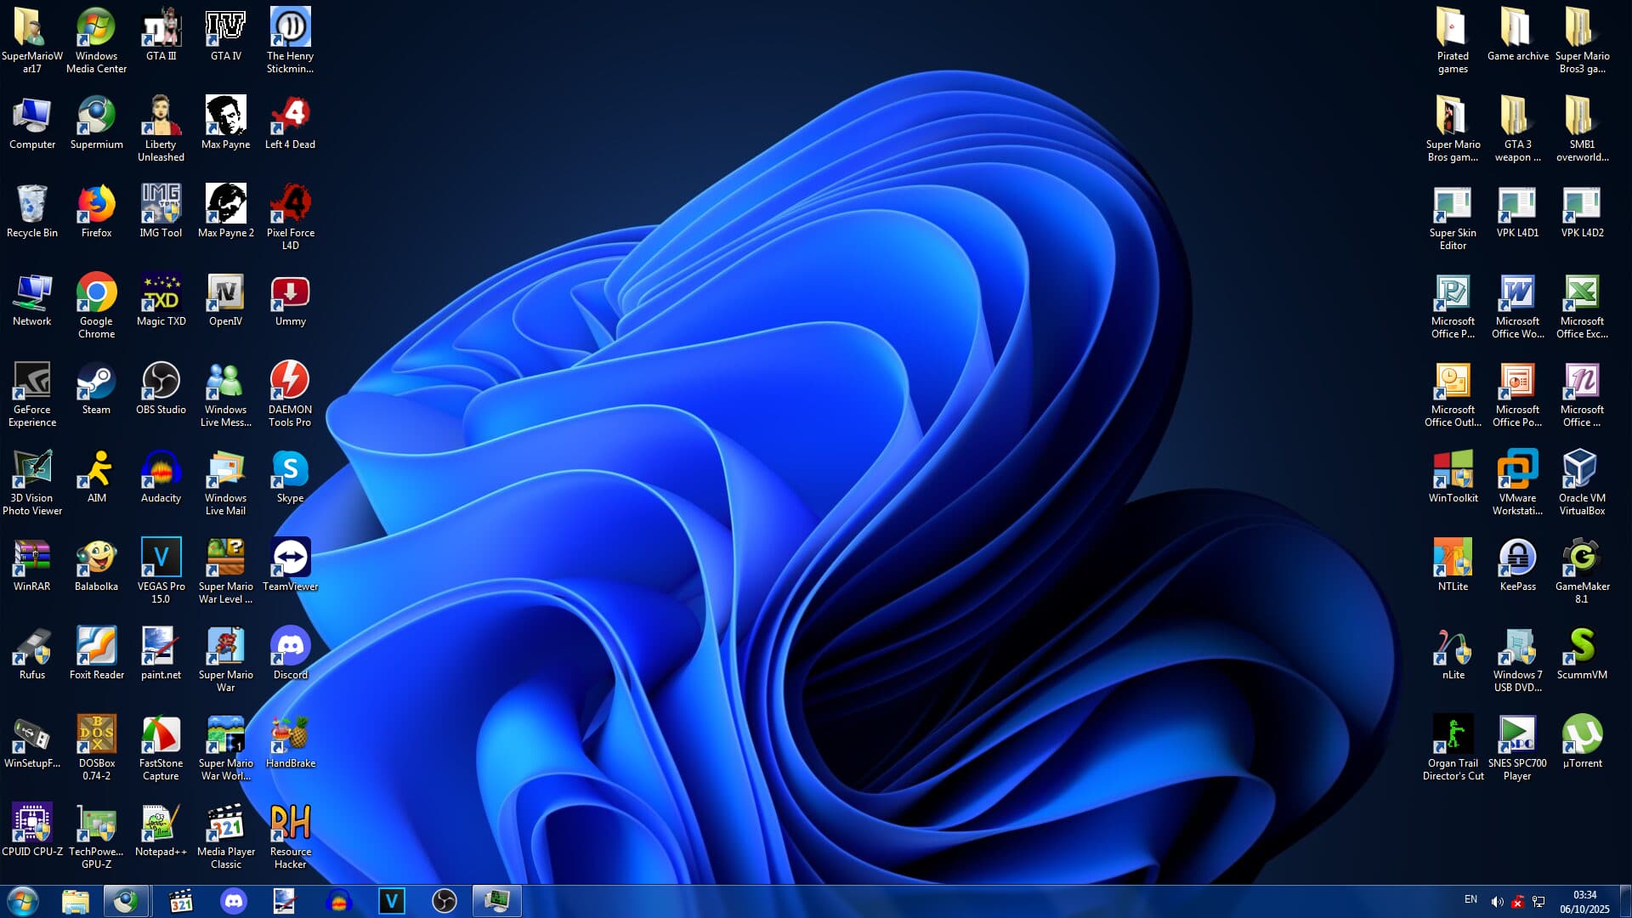Select the VEGAS Pro 15.0 shortcut
The image size is (1632, 918).
[x=161, y=572]
